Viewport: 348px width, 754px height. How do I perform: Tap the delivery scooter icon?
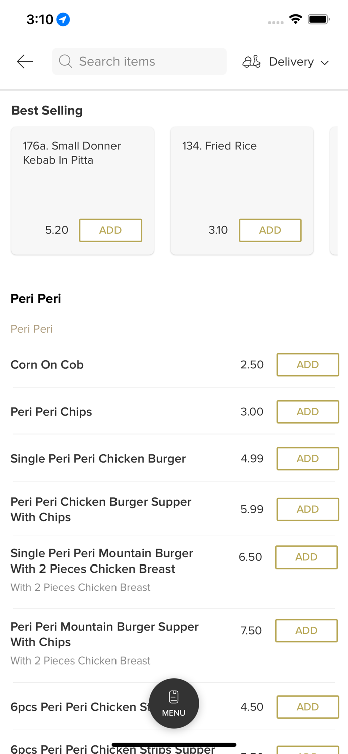click(x=251, y=62)
